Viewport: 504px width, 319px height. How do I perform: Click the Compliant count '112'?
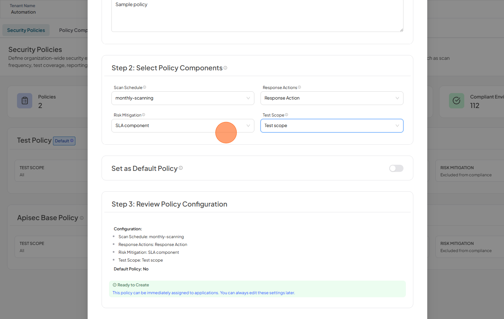(x=475, y=106)
